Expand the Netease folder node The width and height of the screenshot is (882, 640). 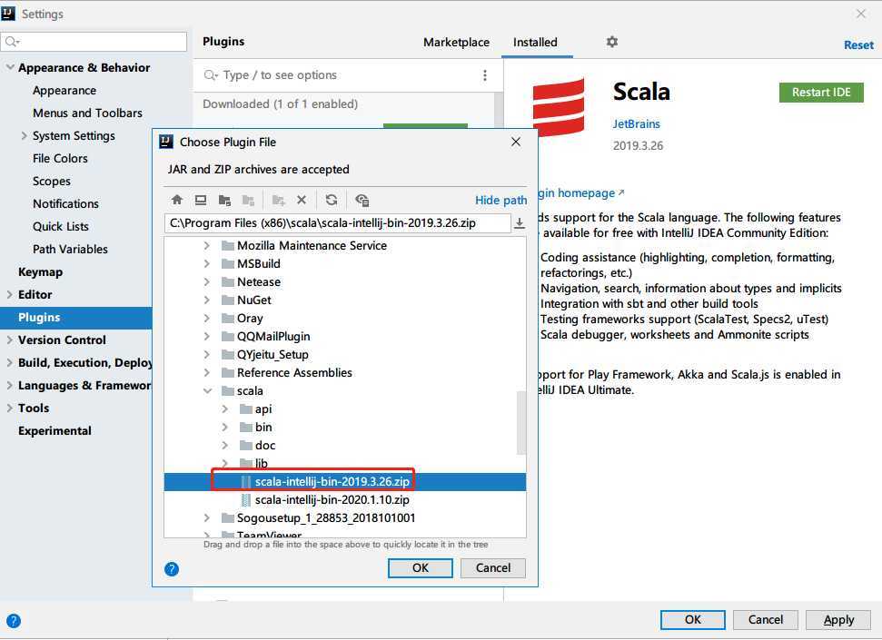click(x=207, y=281)
